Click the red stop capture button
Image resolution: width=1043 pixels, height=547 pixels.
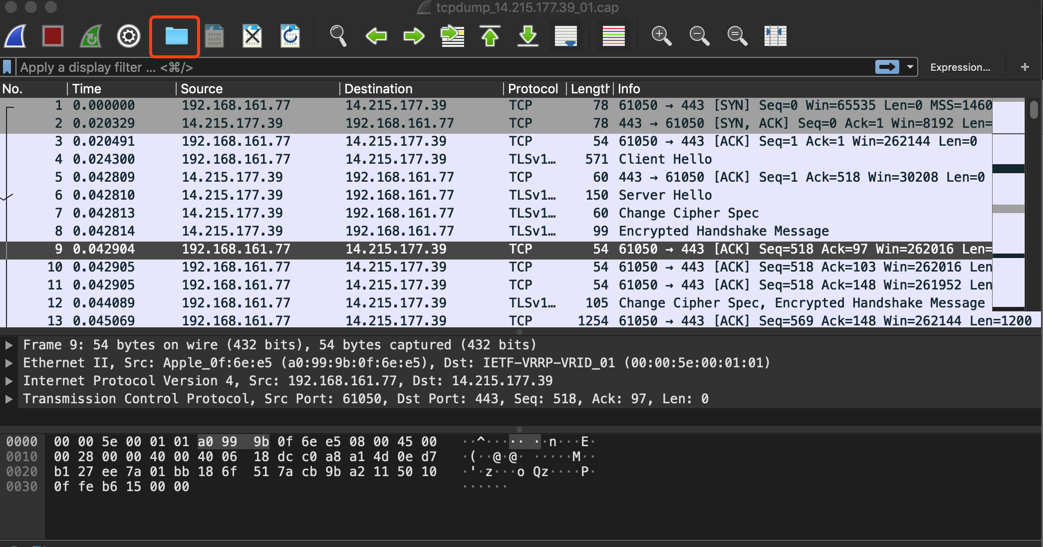click(53, 36)
